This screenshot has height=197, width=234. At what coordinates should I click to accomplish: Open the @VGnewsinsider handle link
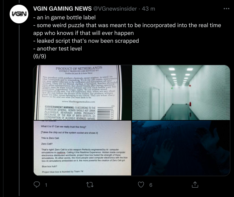click(115, 9)
